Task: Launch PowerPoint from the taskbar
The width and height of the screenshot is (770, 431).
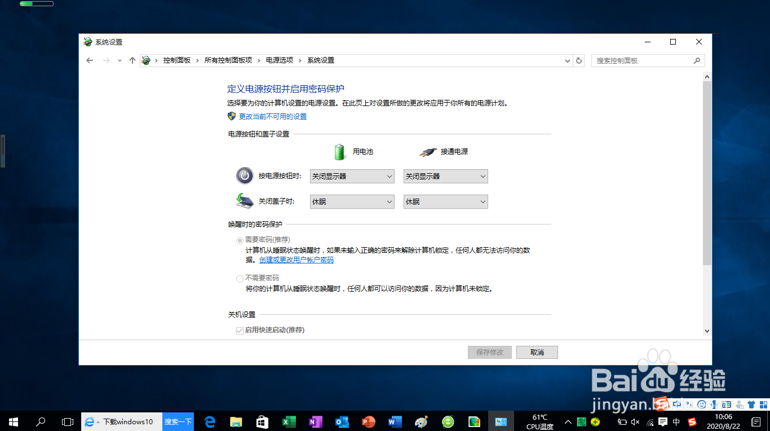Action: pos(368,421)
